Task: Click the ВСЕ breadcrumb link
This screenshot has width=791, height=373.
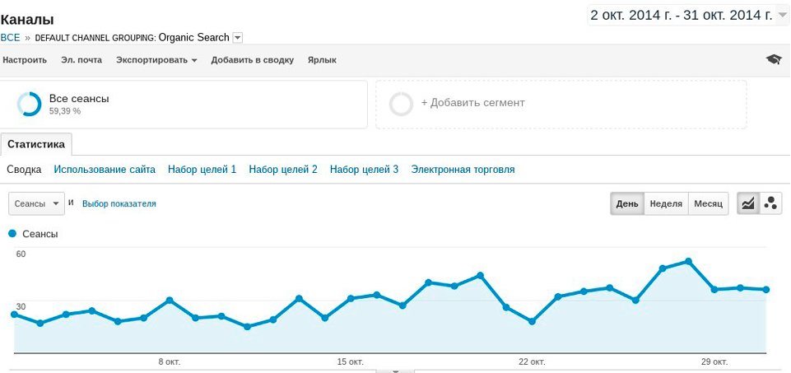Action: pyautogui.click(x=11, y=37)
